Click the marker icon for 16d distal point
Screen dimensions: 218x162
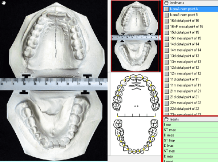166,21
